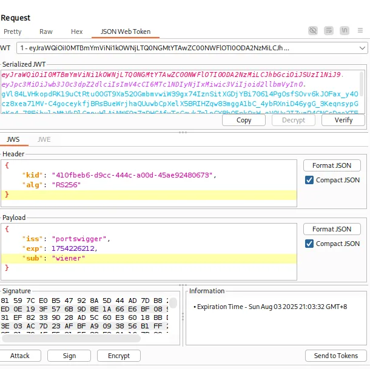Open the JWE sub-tab
This screenshot has height=369, width=370.
click(x=44, y=139)
